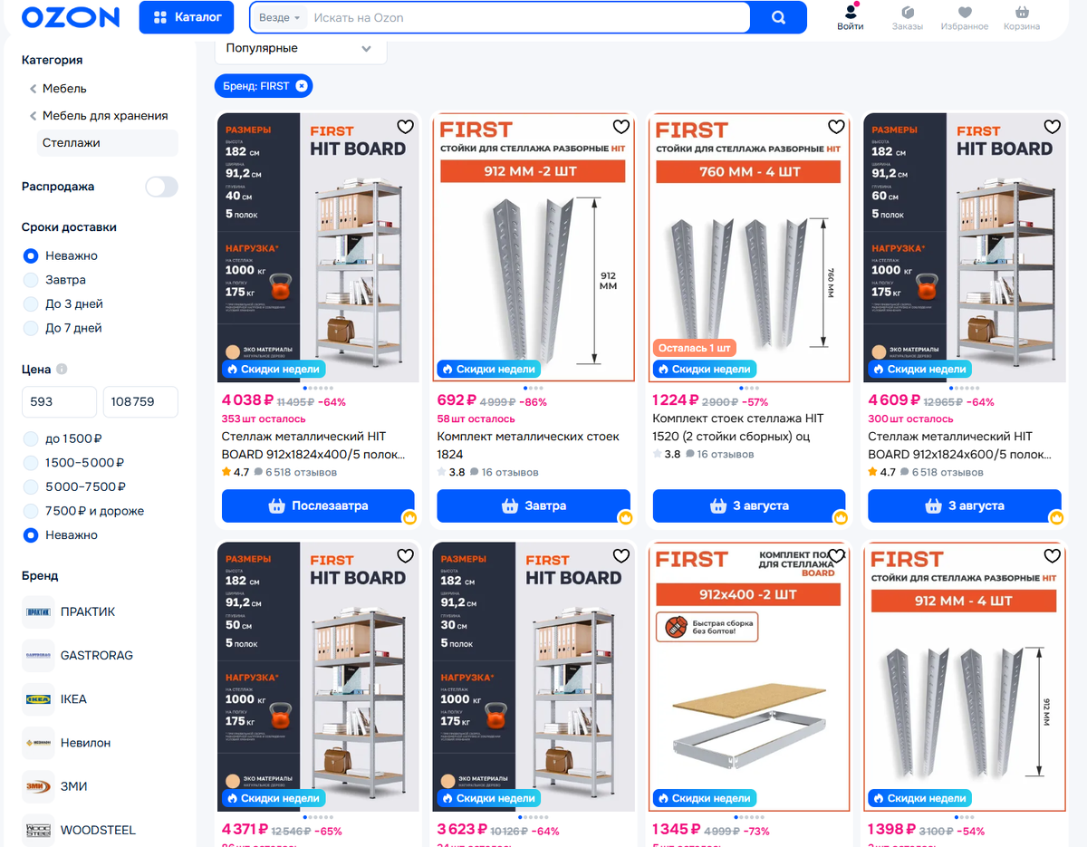Open the Каталог menu button

pyautogui.click(x=187, y=17)
